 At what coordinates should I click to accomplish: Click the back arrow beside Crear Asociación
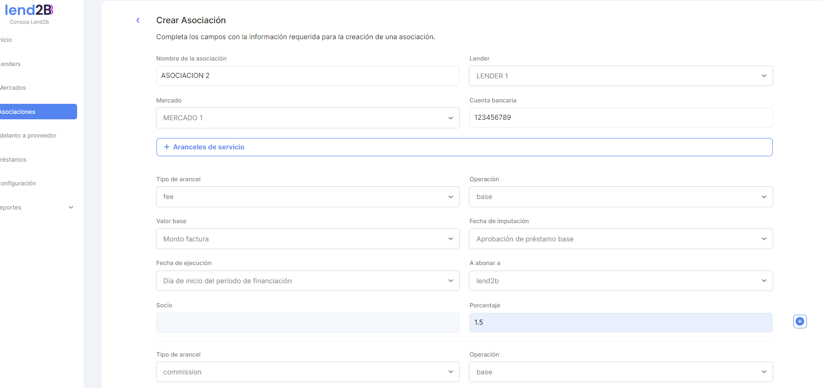coord(138,20)
